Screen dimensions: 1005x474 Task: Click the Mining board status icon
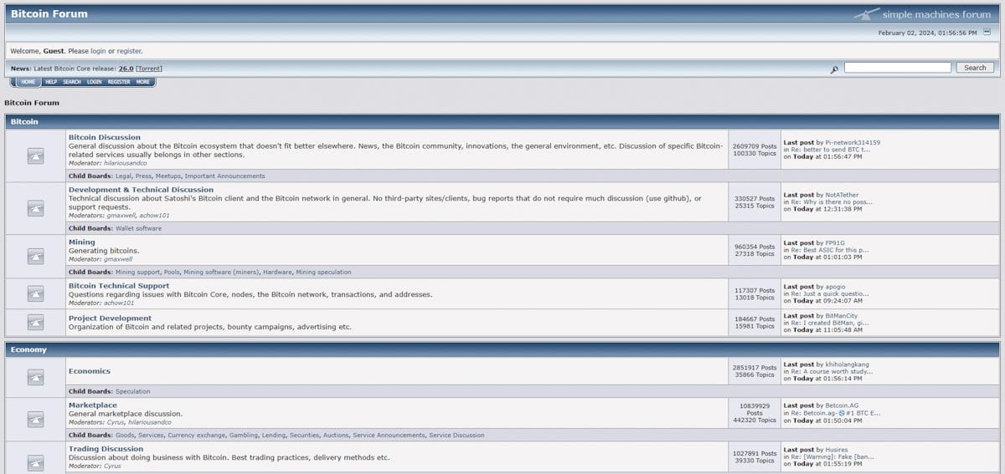[35, 257]
